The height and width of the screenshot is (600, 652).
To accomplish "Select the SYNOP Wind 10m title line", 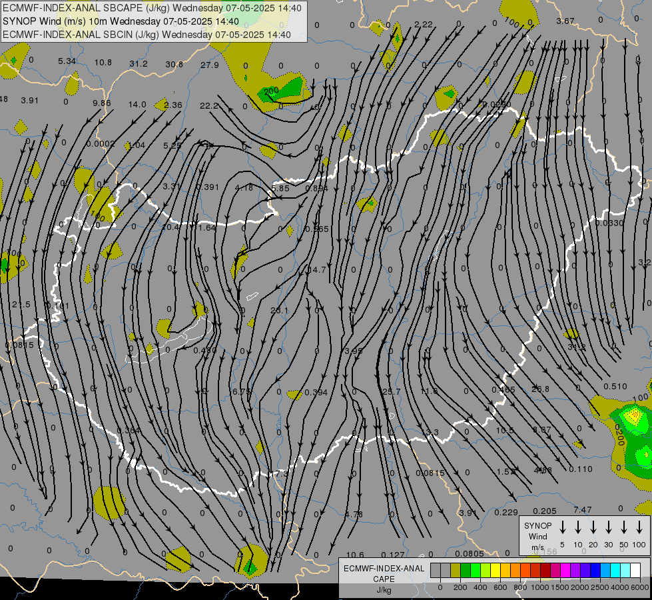I will [121, 21].
